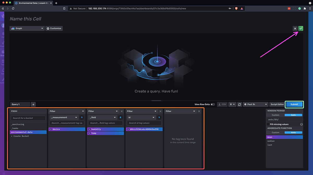This screenshot has width=313, height=175.
Task: Open the _field tag key dropdown
Action: click(x=103, y=117)
